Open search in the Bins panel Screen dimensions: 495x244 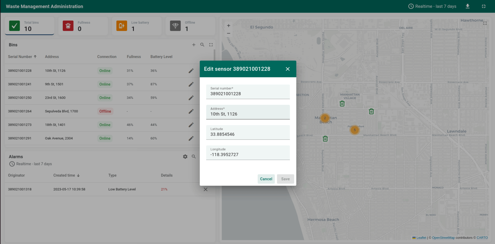tap(202, 45)
